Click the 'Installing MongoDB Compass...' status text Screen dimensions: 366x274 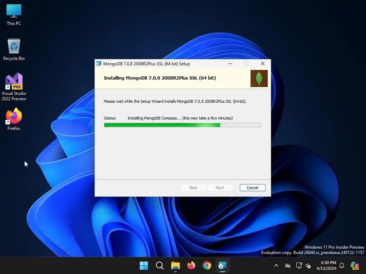point(180,118)
